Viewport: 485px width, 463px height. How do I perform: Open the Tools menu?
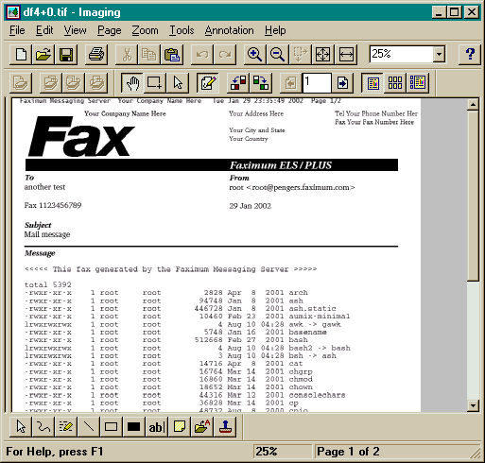182,30
